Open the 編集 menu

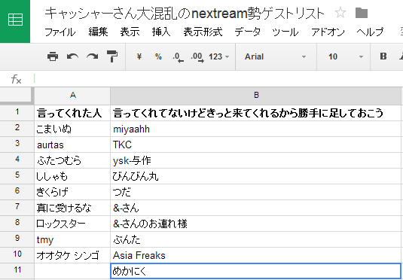tap(98, 32)
